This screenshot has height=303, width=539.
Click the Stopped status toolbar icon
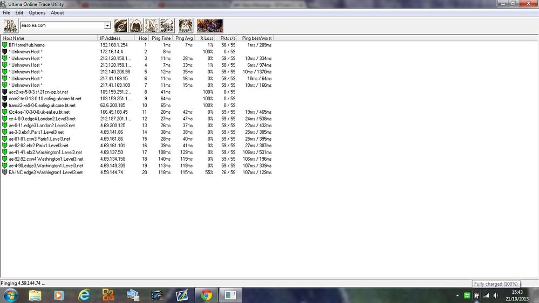point(185,26)
